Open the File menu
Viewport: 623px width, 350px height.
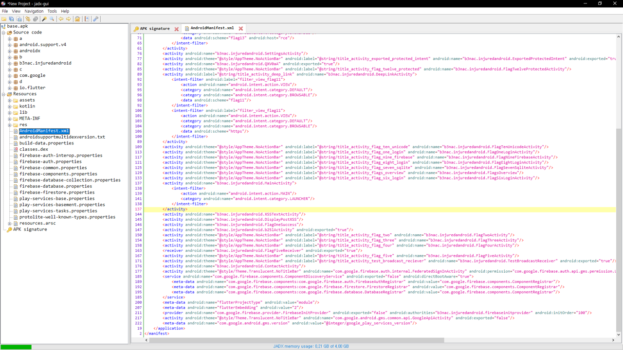point(5,11)
